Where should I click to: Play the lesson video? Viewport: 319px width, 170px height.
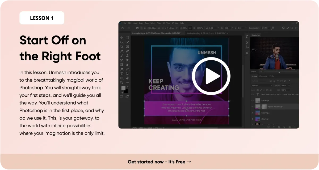211,76
